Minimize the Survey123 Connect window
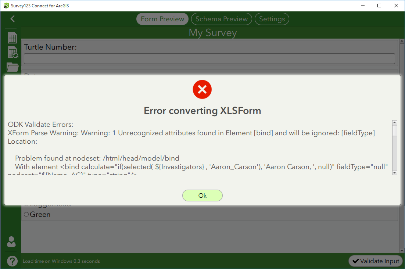The height and width of the screenshot is (269, 405). pyautogui.click(x=363, y=6)
